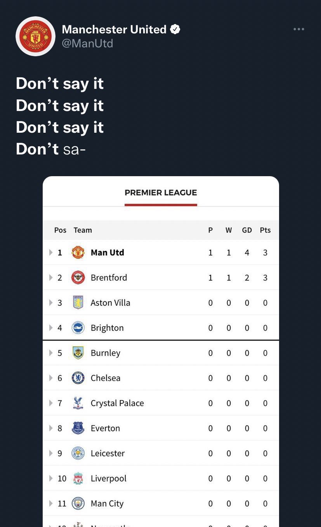Click the Pts column header
The image size is (321, 527).
265,230
